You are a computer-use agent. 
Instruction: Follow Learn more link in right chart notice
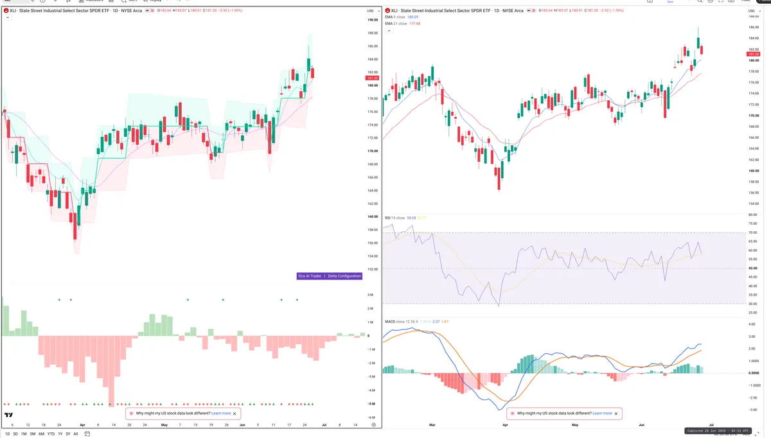pyautogui.click(x=602, y=414)
